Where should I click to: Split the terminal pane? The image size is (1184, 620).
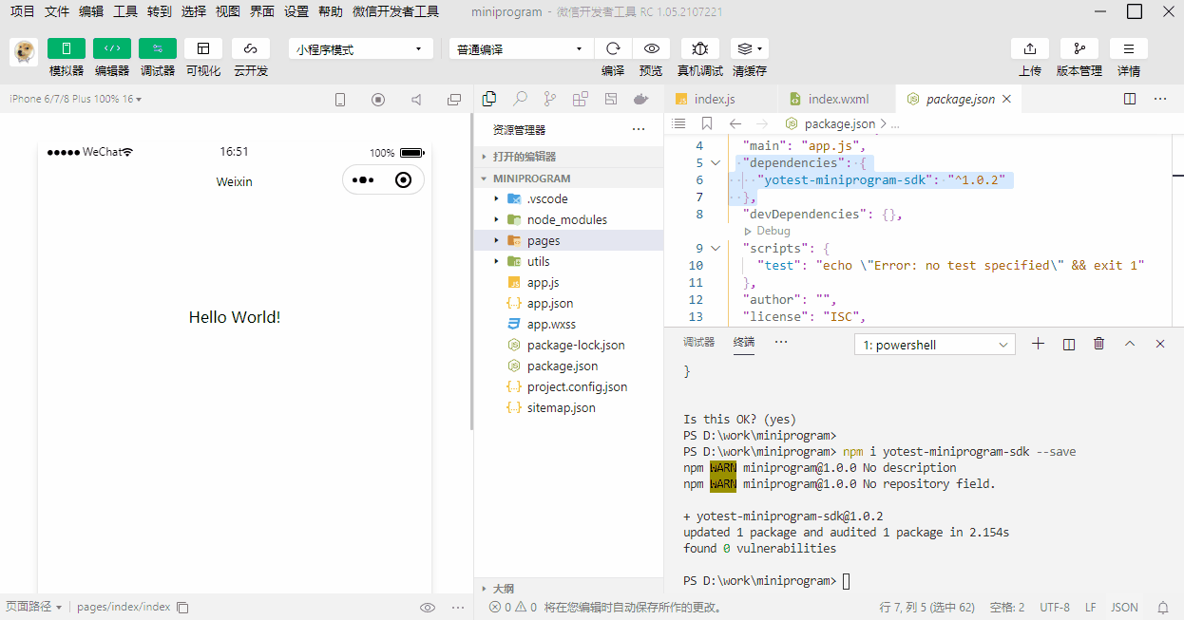click(x=1069, y=344)
